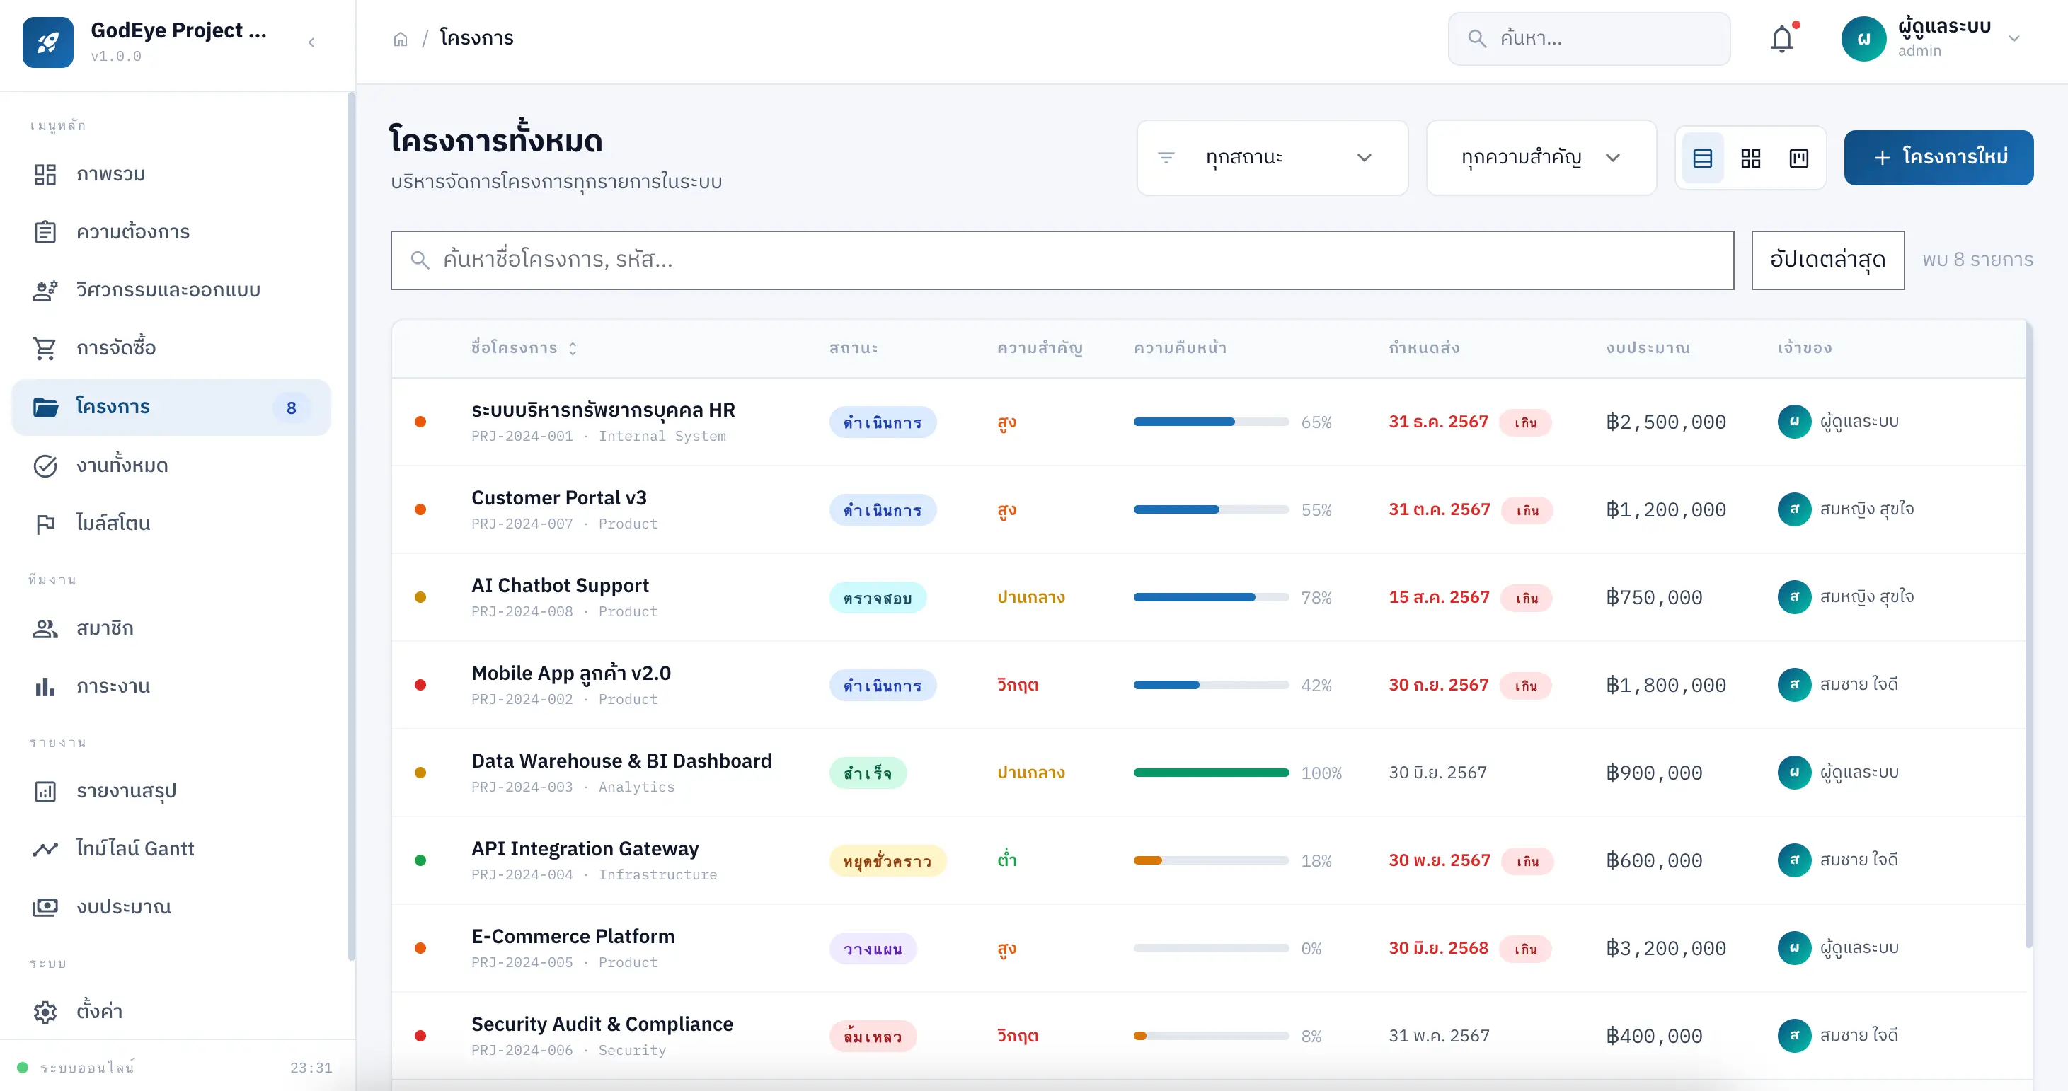Screen dimensions: 2068x1091
Task: Click the โครงการใหม่ new project button
Action: click(x=1938, y=157)
